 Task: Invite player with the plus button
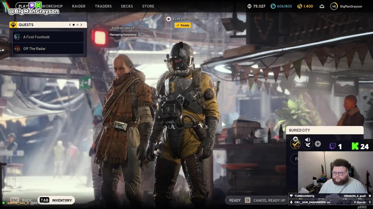[x=318, y=144]
